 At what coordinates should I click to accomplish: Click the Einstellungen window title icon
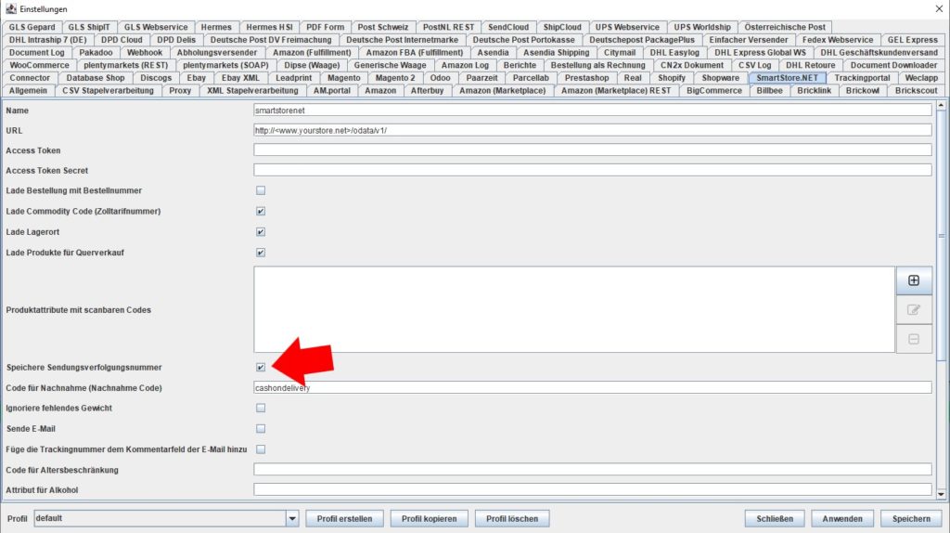point(11,8)
